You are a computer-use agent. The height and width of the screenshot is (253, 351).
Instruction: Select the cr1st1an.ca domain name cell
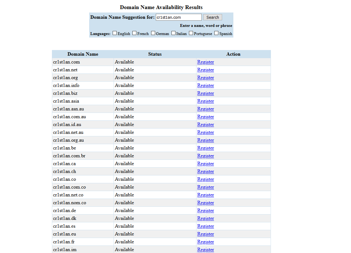point(83,164)
